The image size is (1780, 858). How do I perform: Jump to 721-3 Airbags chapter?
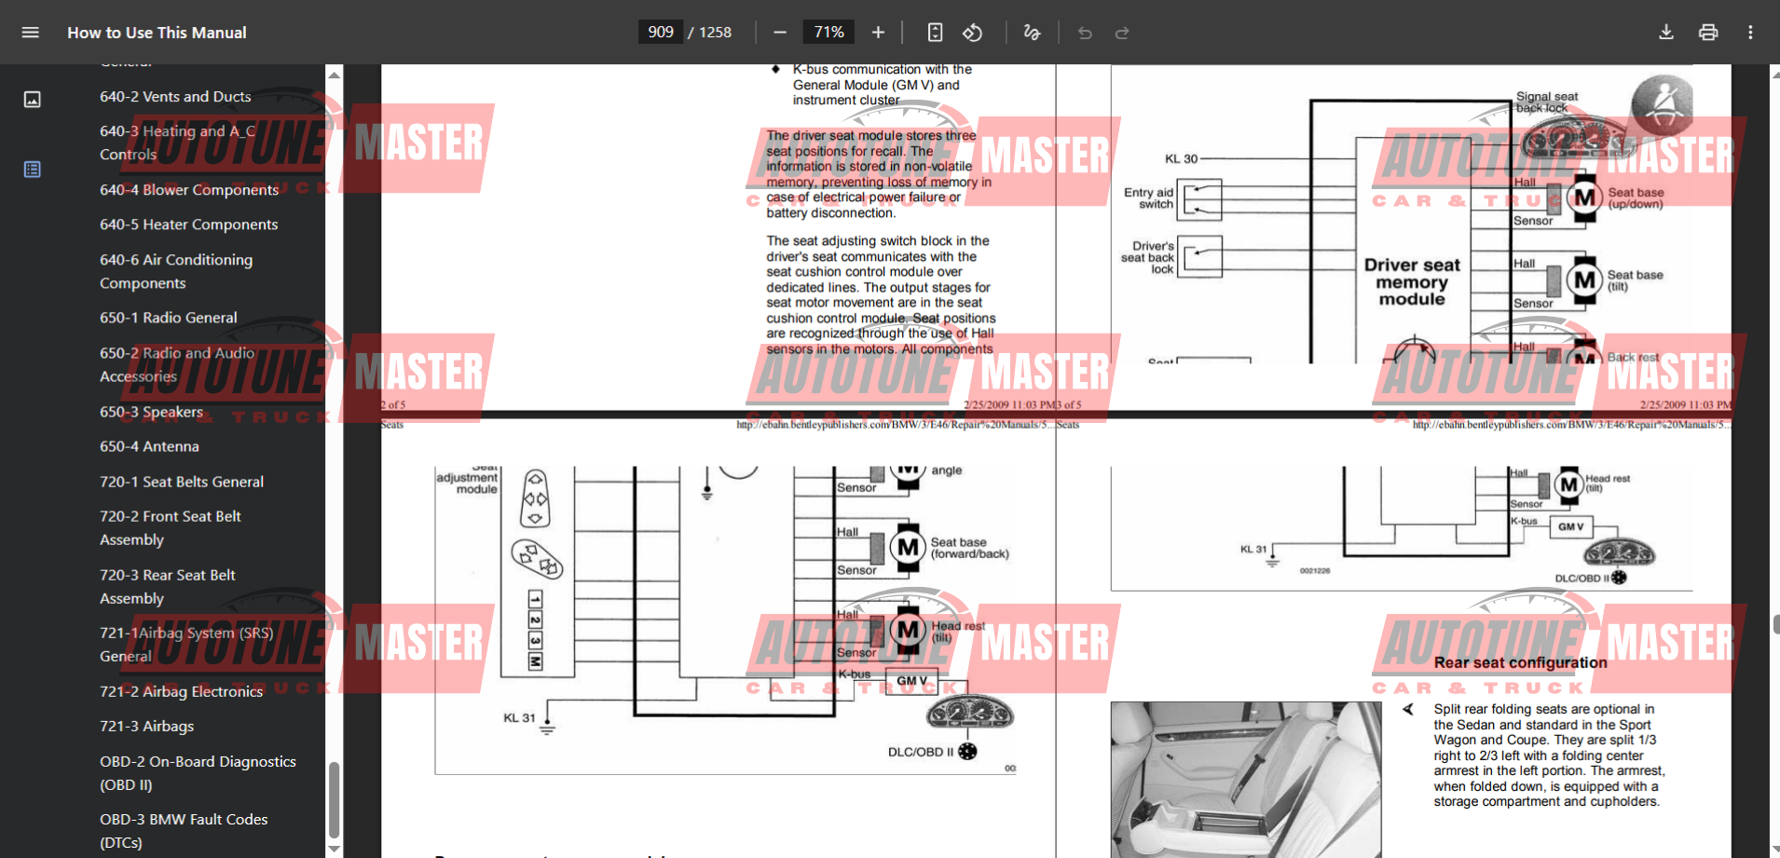147,727
